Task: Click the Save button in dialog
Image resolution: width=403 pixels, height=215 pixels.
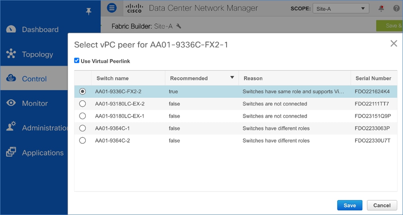Action: tap(350, 205)
